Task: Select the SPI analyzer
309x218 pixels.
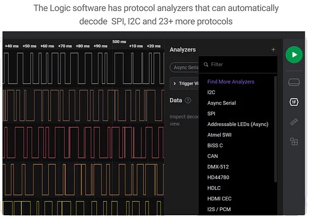Action: click(211, 113)
